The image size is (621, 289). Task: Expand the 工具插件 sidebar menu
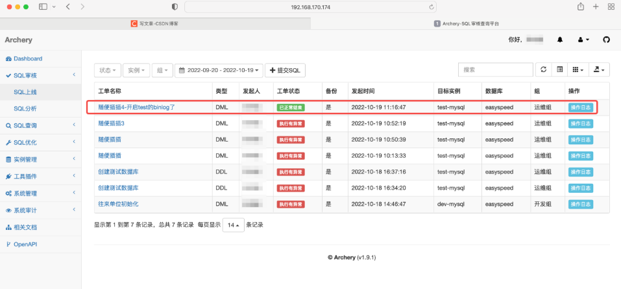pyautogui.click(x=40, y=177)
